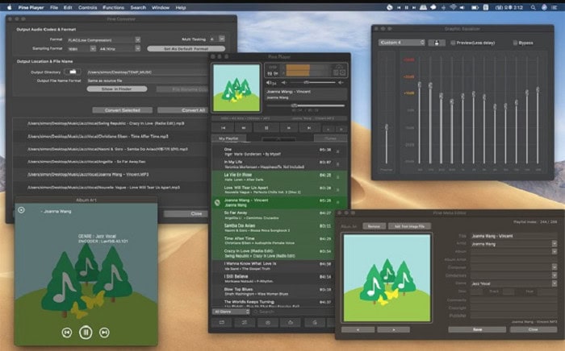Click Convert Selected button
Screen dimensions: 565x351
(122, 110)
